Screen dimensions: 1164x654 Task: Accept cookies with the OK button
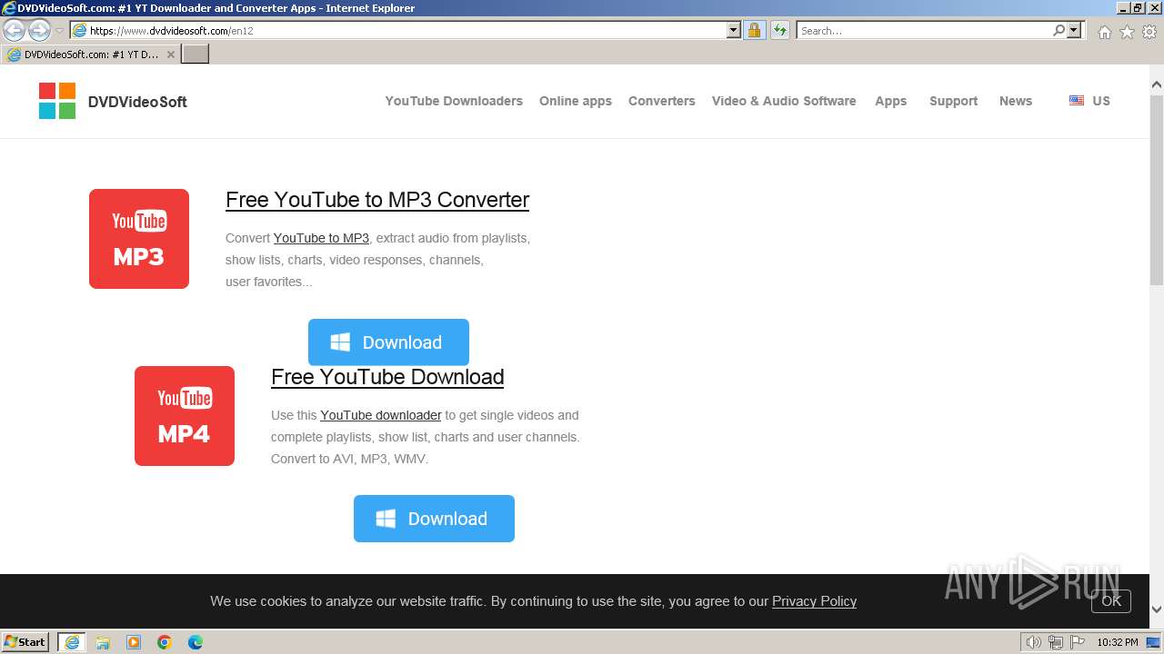click(x=1111, y=600)
